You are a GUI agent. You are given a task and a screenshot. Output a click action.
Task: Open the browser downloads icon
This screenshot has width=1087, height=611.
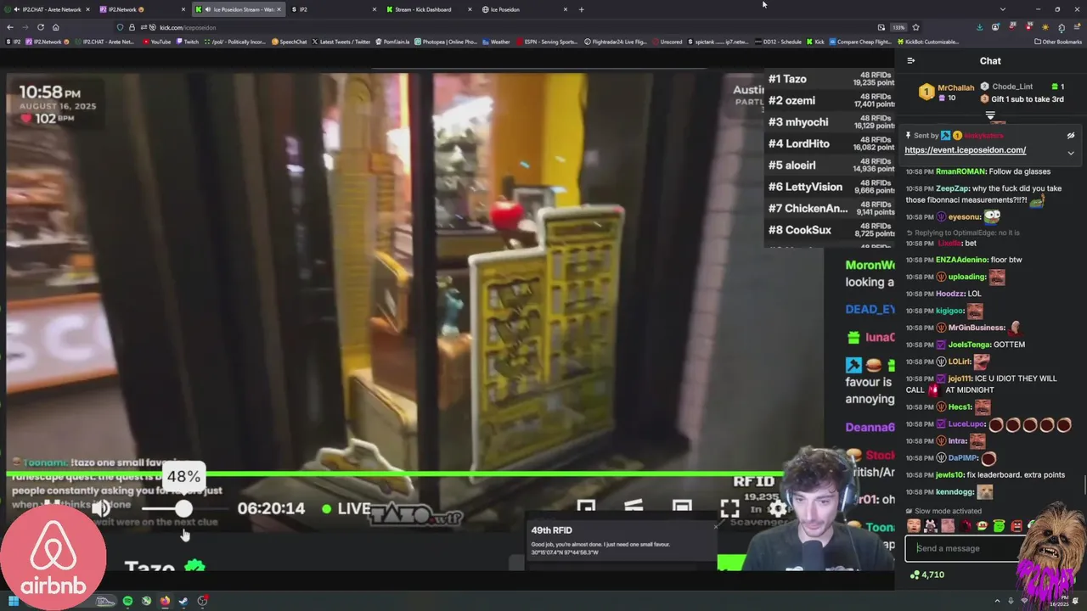(x=980, y=27)
